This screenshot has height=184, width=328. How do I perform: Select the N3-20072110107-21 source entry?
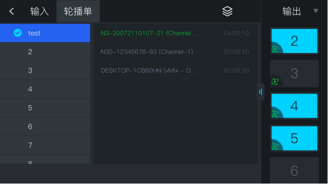coord(175,33)
